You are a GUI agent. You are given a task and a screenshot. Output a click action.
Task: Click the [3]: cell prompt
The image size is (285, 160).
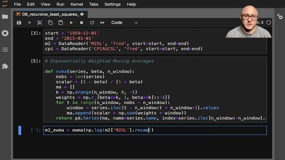coord(36,33)
